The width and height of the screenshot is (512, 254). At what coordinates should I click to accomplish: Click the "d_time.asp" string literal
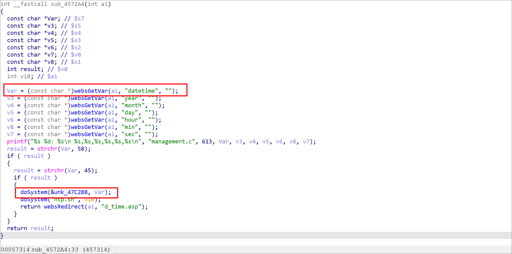click(121, 207)
